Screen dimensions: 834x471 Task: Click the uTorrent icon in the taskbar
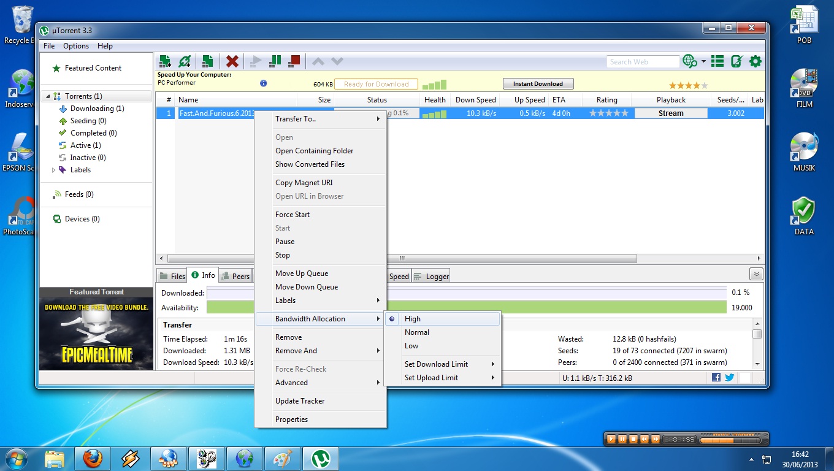[319, 458]
